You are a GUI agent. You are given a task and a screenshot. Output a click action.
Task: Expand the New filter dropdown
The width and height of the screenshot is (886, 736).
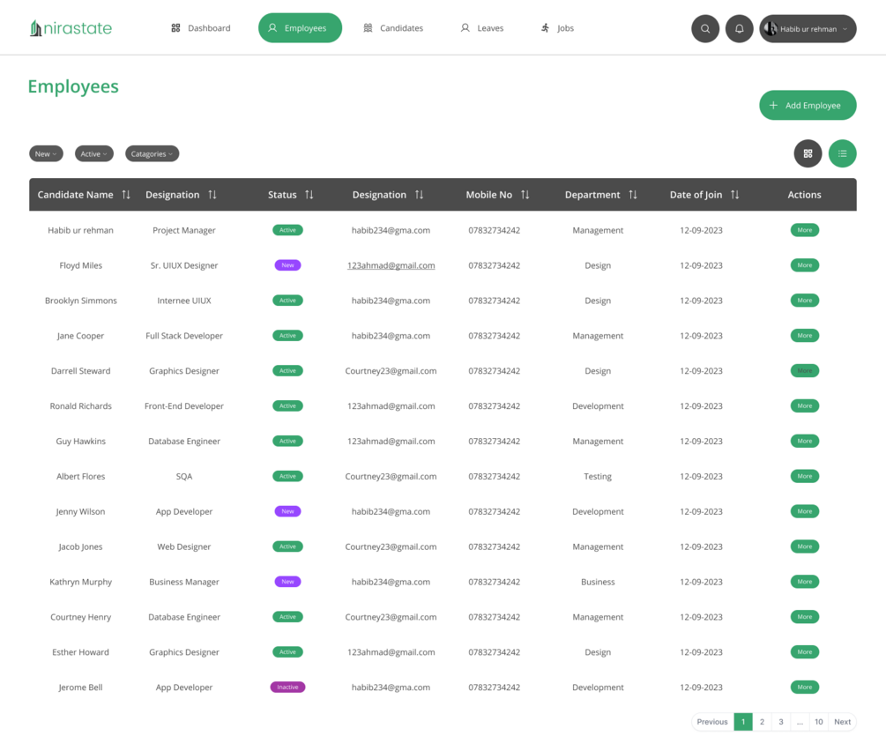point(47,153)
